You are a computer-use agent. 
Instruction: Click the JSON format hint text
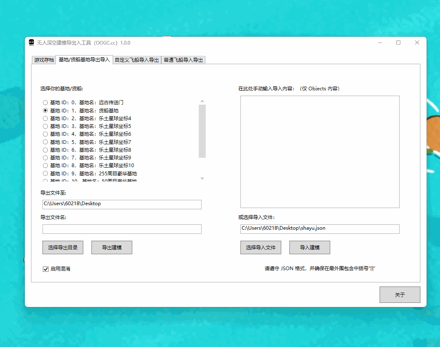tap(320, 269)
